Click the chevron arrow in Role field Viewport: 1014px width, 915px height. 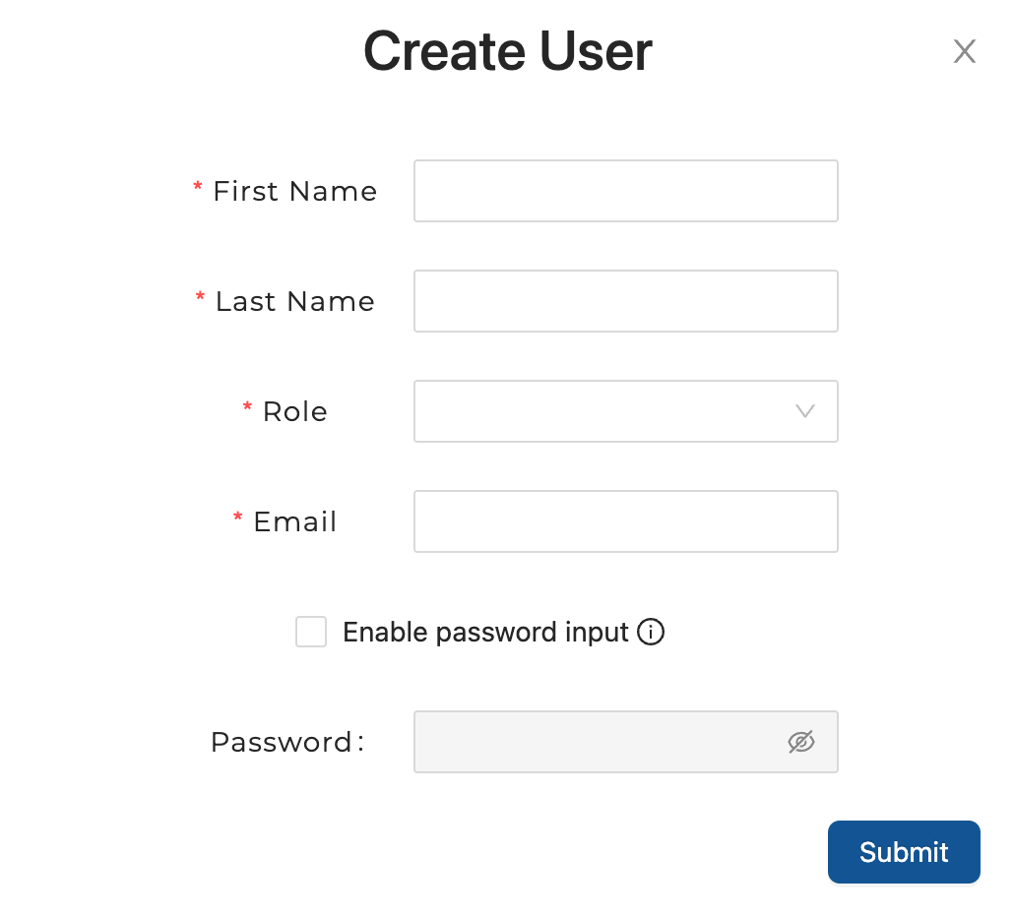point(804,411)
